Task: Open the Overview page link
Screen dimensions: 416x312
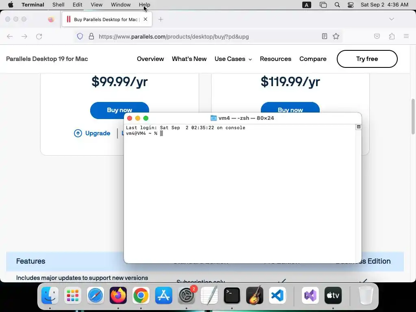Action: [150, 59]
